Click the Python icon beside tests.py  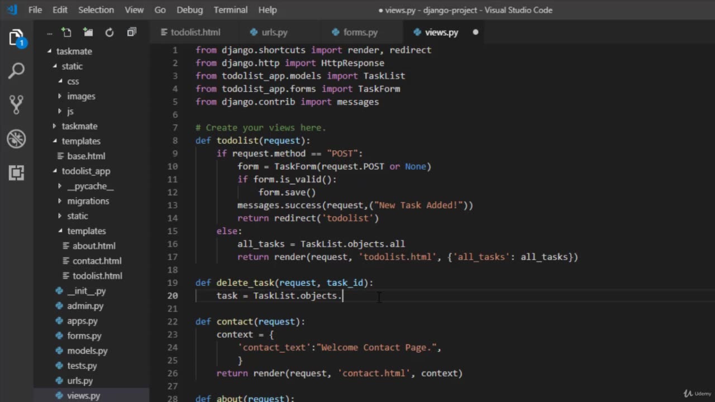(x=60, y=366)
